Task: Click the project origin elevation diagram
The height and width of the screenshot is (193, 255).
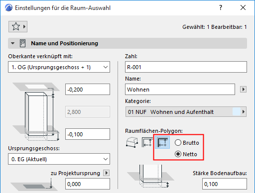Action: point(34,185)
